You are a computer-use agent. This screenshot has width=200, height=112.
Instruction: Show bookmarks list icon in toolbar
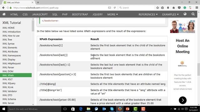[x=162, y=8]
